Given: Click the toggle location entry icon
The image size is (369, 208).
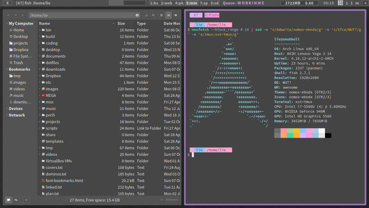Looking at the screenshot, I should pos(146,16).
